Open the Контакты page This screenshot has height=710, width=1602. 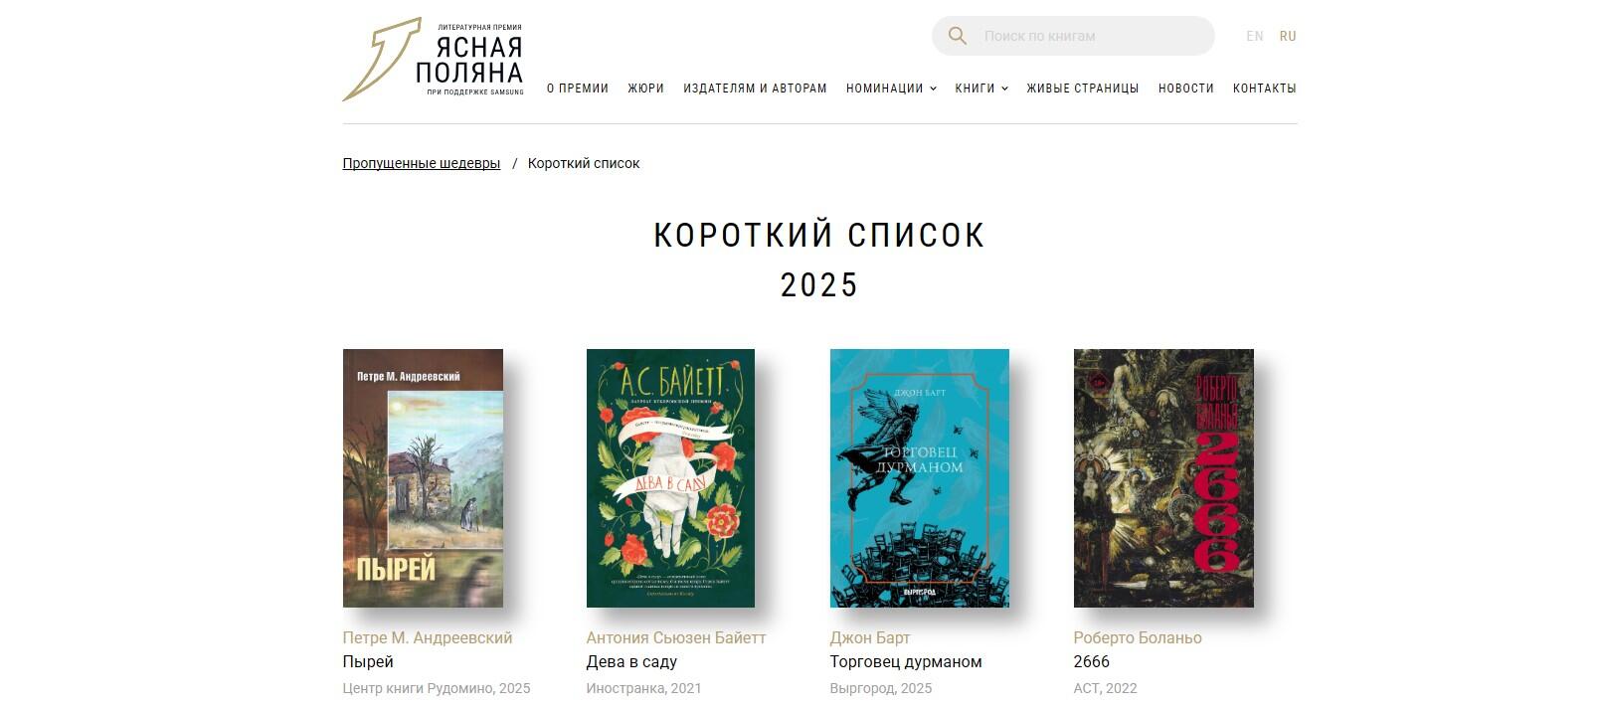(1265, 89)
